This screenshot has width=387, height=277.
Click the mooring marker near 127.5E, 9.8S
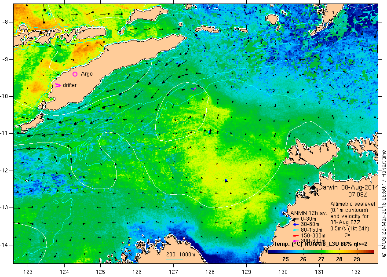click(x=194, y=89)
